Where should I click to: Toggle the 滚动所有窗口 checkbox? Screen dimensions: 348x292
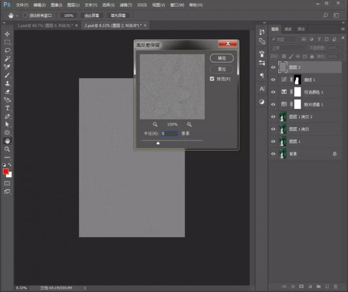pyautogui.click(x=25, y=15)
